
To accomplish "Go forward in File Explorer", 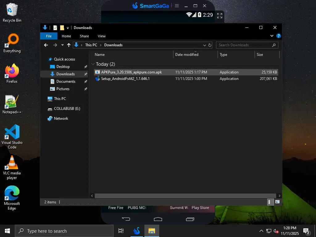I will click(x=55, y=45).
